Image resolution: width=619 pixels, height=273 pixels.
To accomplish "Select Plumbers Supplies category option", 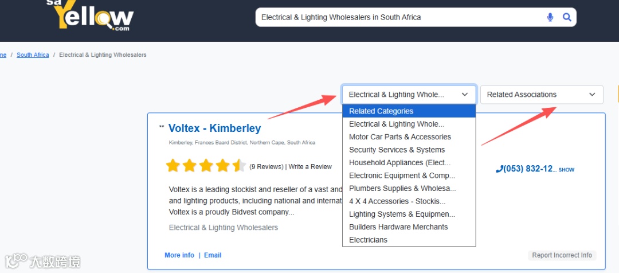I will pos(402,188).
